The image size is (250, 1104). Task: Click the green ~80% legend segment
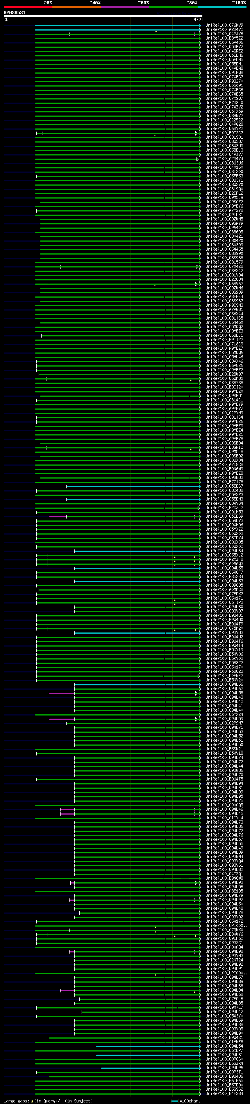(x=173, y=7)
